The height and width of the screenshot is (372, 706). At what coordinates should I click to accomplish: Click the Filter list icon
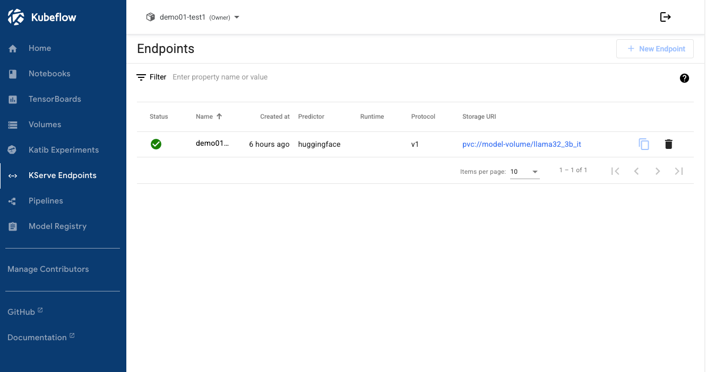pyautogui.click(x=141, y=77)
